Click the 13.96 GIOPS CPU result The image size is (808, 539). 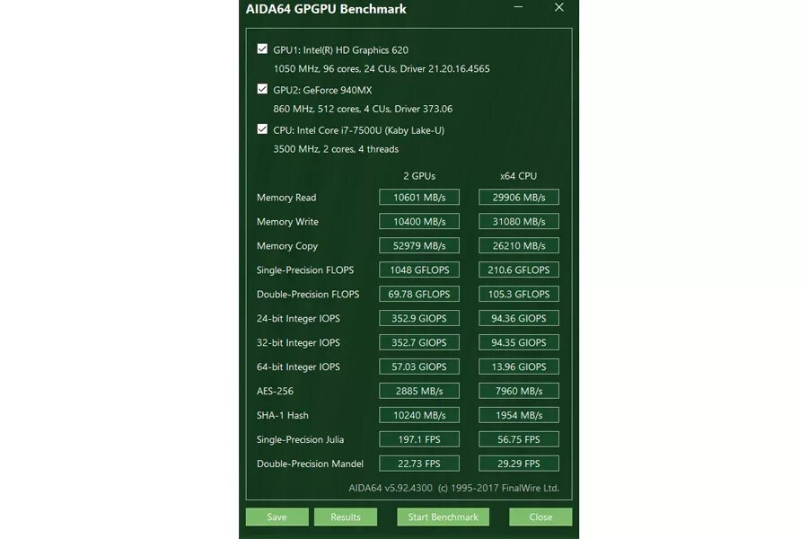[x=518, y=367]
